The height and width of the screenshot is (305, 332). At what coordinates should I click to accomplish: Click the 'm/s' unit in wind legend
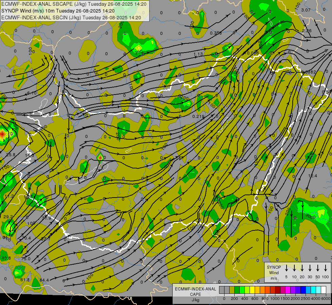click(x=274, y=278)
